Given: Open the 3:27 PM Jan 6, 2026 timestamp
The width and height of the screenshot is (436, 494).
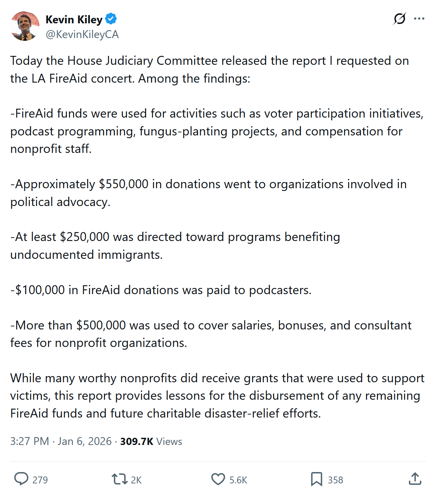Looking at the screenshot, I should tap(61, 441).
